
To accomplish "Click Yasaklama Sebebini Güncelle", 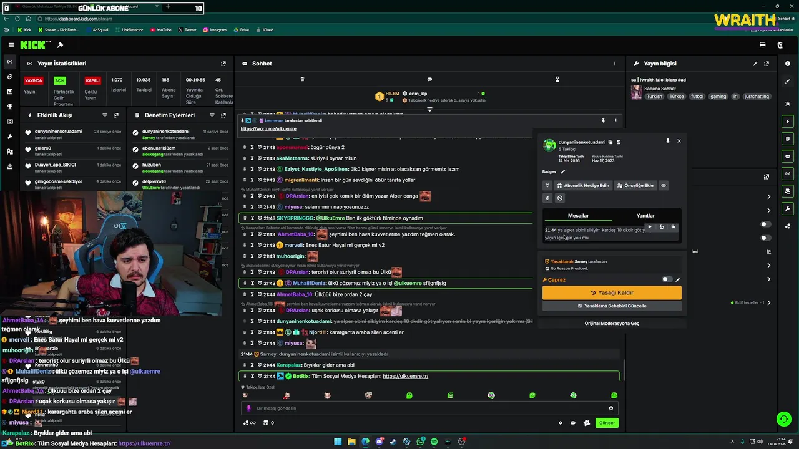I will tap(612, 306).
